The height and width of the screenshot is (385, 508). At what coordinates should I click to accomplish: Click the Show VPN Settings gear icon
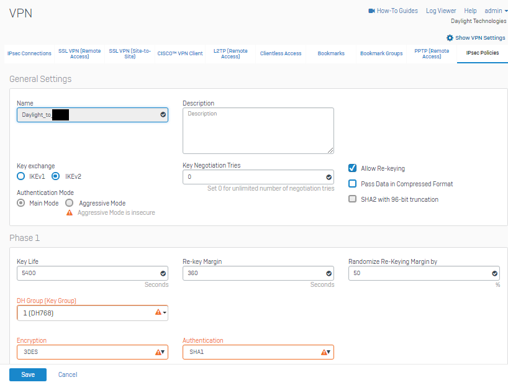[x=450, y=38]
